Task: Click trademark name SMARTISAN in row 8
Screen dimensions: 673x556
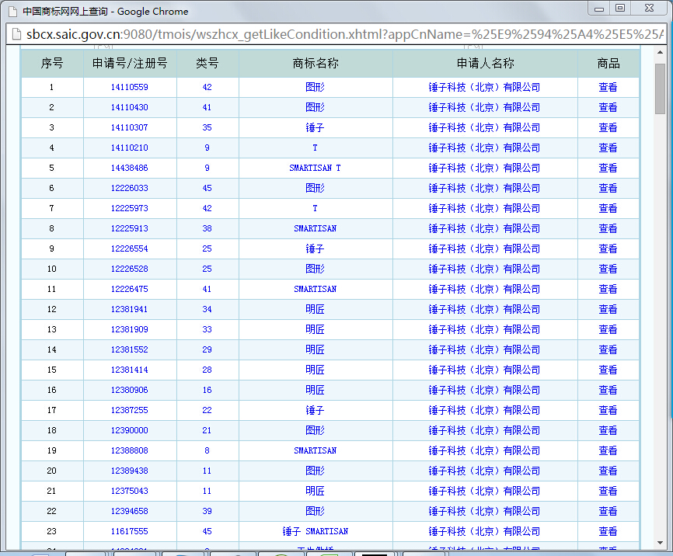Action: point(315,228)
